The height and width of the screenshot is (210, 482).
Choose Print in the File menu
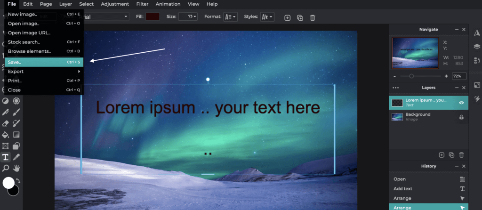coord(44,81)
